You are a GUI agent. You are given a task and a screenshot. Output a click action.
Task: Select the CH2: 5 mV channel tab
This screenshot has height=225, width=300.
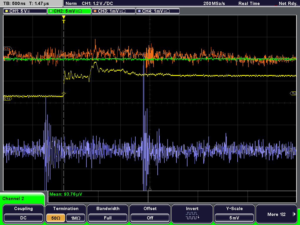click(x=69, y=11)
